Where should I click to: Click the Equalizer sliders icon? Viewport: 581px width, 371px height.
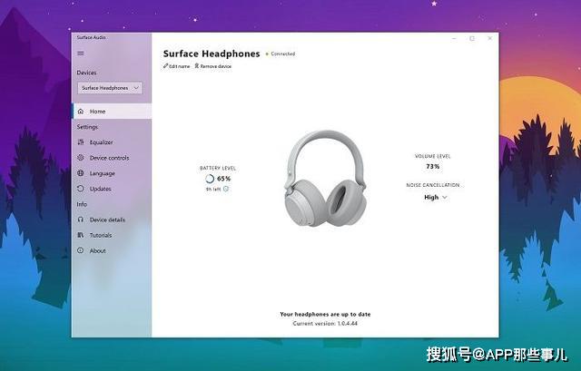pyautogui.click(x=81, y=142)
